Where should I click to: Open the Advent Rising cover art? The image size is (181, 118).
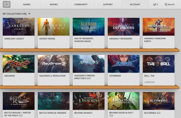(x=54, y=27)
